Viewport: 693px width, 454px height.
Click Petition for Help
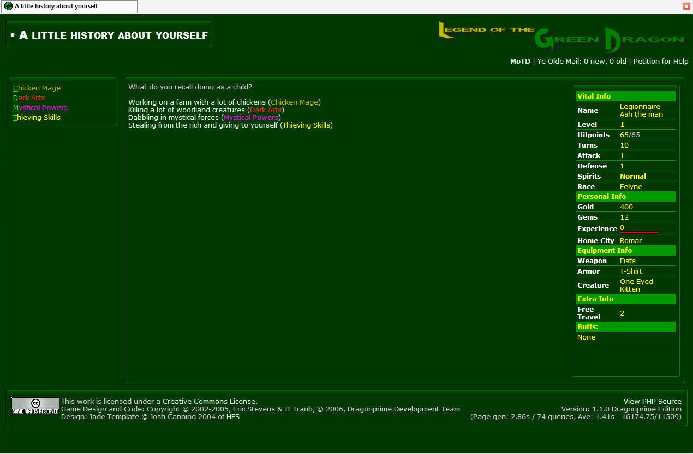(x=660, y=62)
